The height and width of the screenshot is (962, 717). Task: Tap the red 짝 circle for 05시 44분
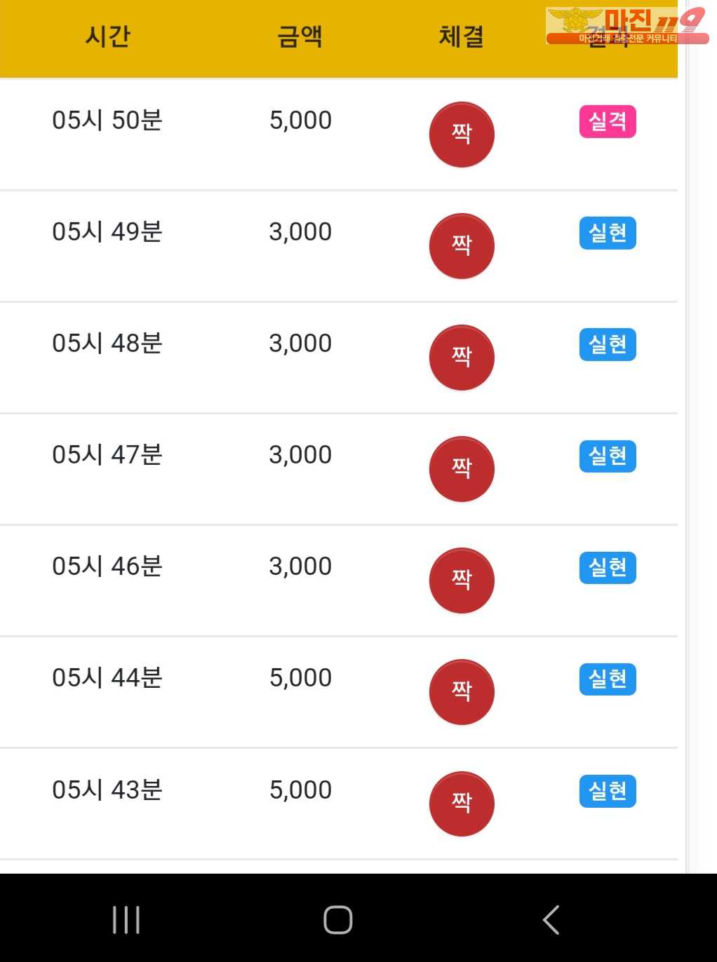pyautogui.click(x=462, y=692)
